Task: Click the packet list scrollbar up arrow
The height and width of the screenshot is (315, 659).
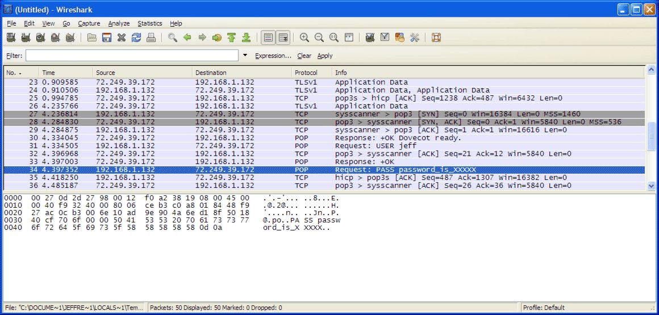Action: pos(652,70)
